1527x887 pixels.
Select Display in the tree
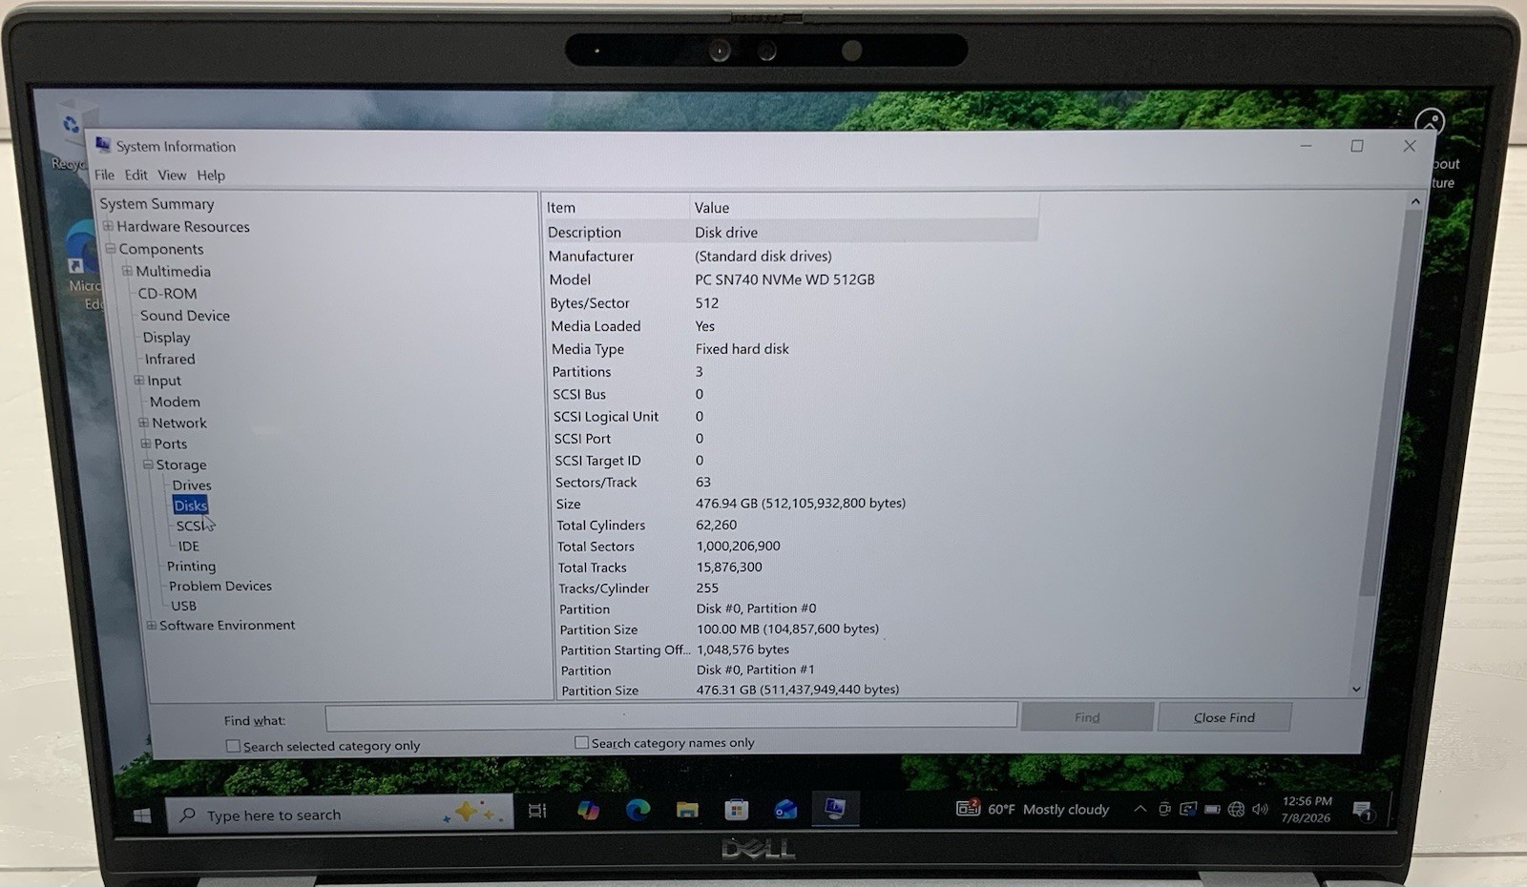pyautogui.click(x=166, y=338)
